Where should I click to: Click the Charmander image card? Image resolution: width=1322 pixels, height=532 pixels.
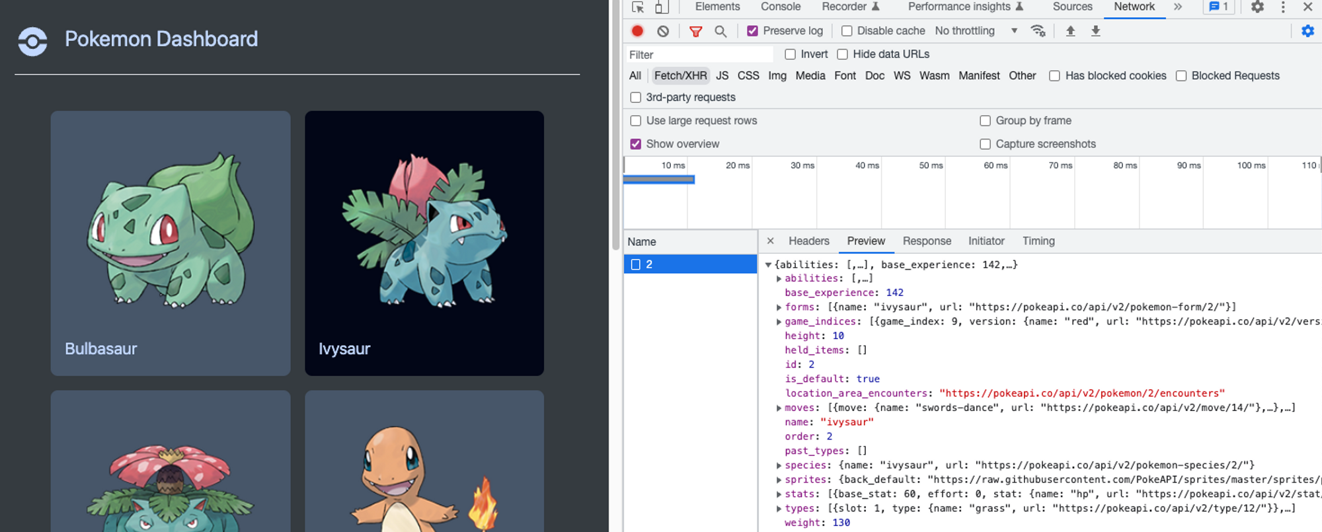coord(424,461)
